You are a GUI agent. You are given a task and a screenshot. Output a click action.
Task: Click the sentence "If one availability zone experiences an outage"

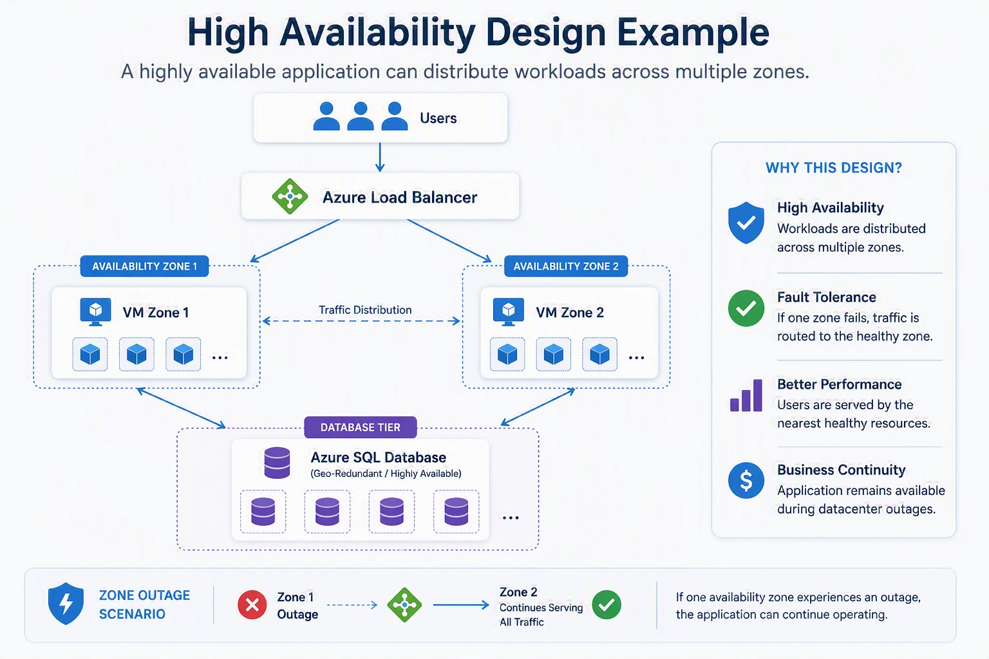point(798,597)
